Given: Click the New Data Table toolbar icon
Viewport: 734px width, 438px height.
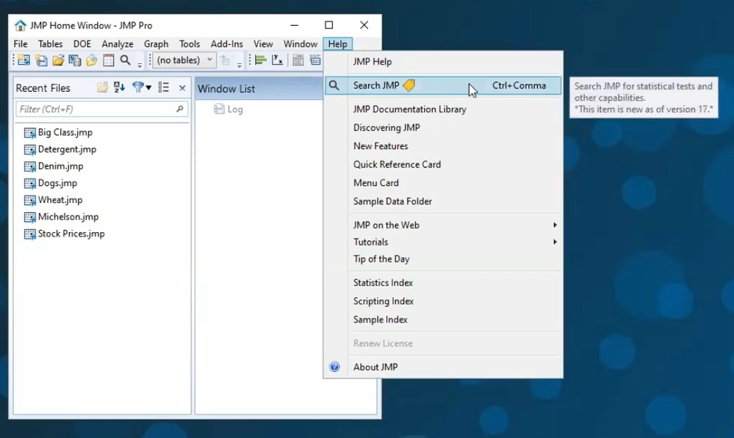Looking at the screenshot, I should tap(24, 60).
